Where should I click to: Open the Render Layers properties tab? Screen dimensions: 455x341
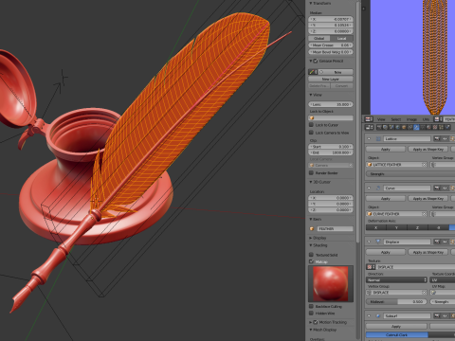coord(385,127)
